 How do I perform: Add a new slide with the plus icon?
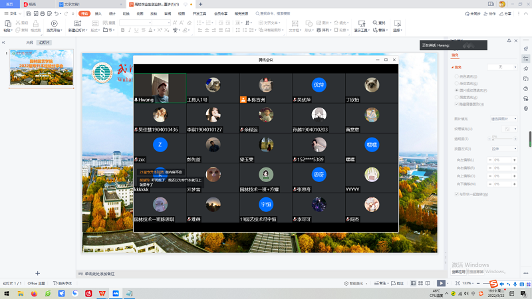coord(38,273)
